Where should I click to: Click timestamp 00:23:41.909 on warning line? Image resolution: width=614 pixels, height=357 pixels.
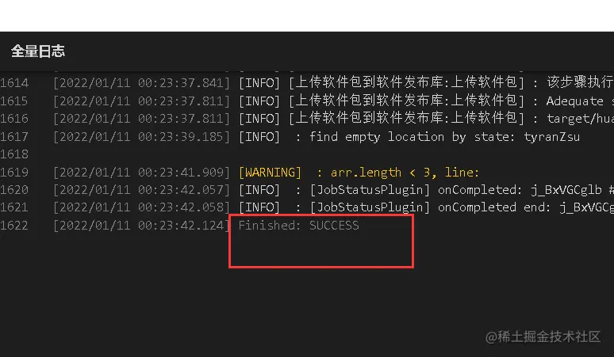pyautogui.click(x=182, y=173)
